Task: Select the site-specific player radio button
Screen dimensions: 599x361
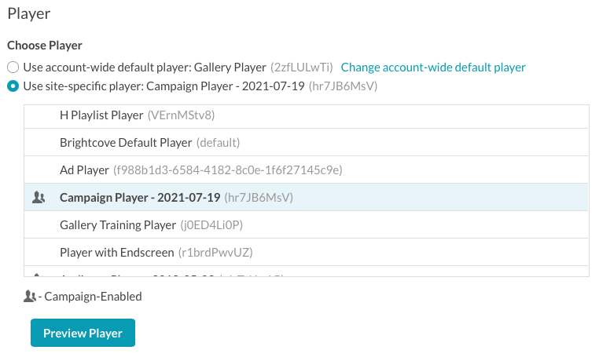Action: coord(13,86)
